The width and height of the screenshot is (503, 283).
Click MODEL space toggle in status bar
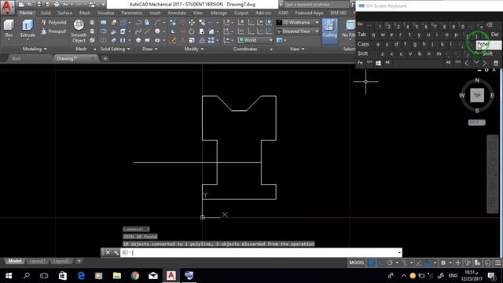(357, 263)
